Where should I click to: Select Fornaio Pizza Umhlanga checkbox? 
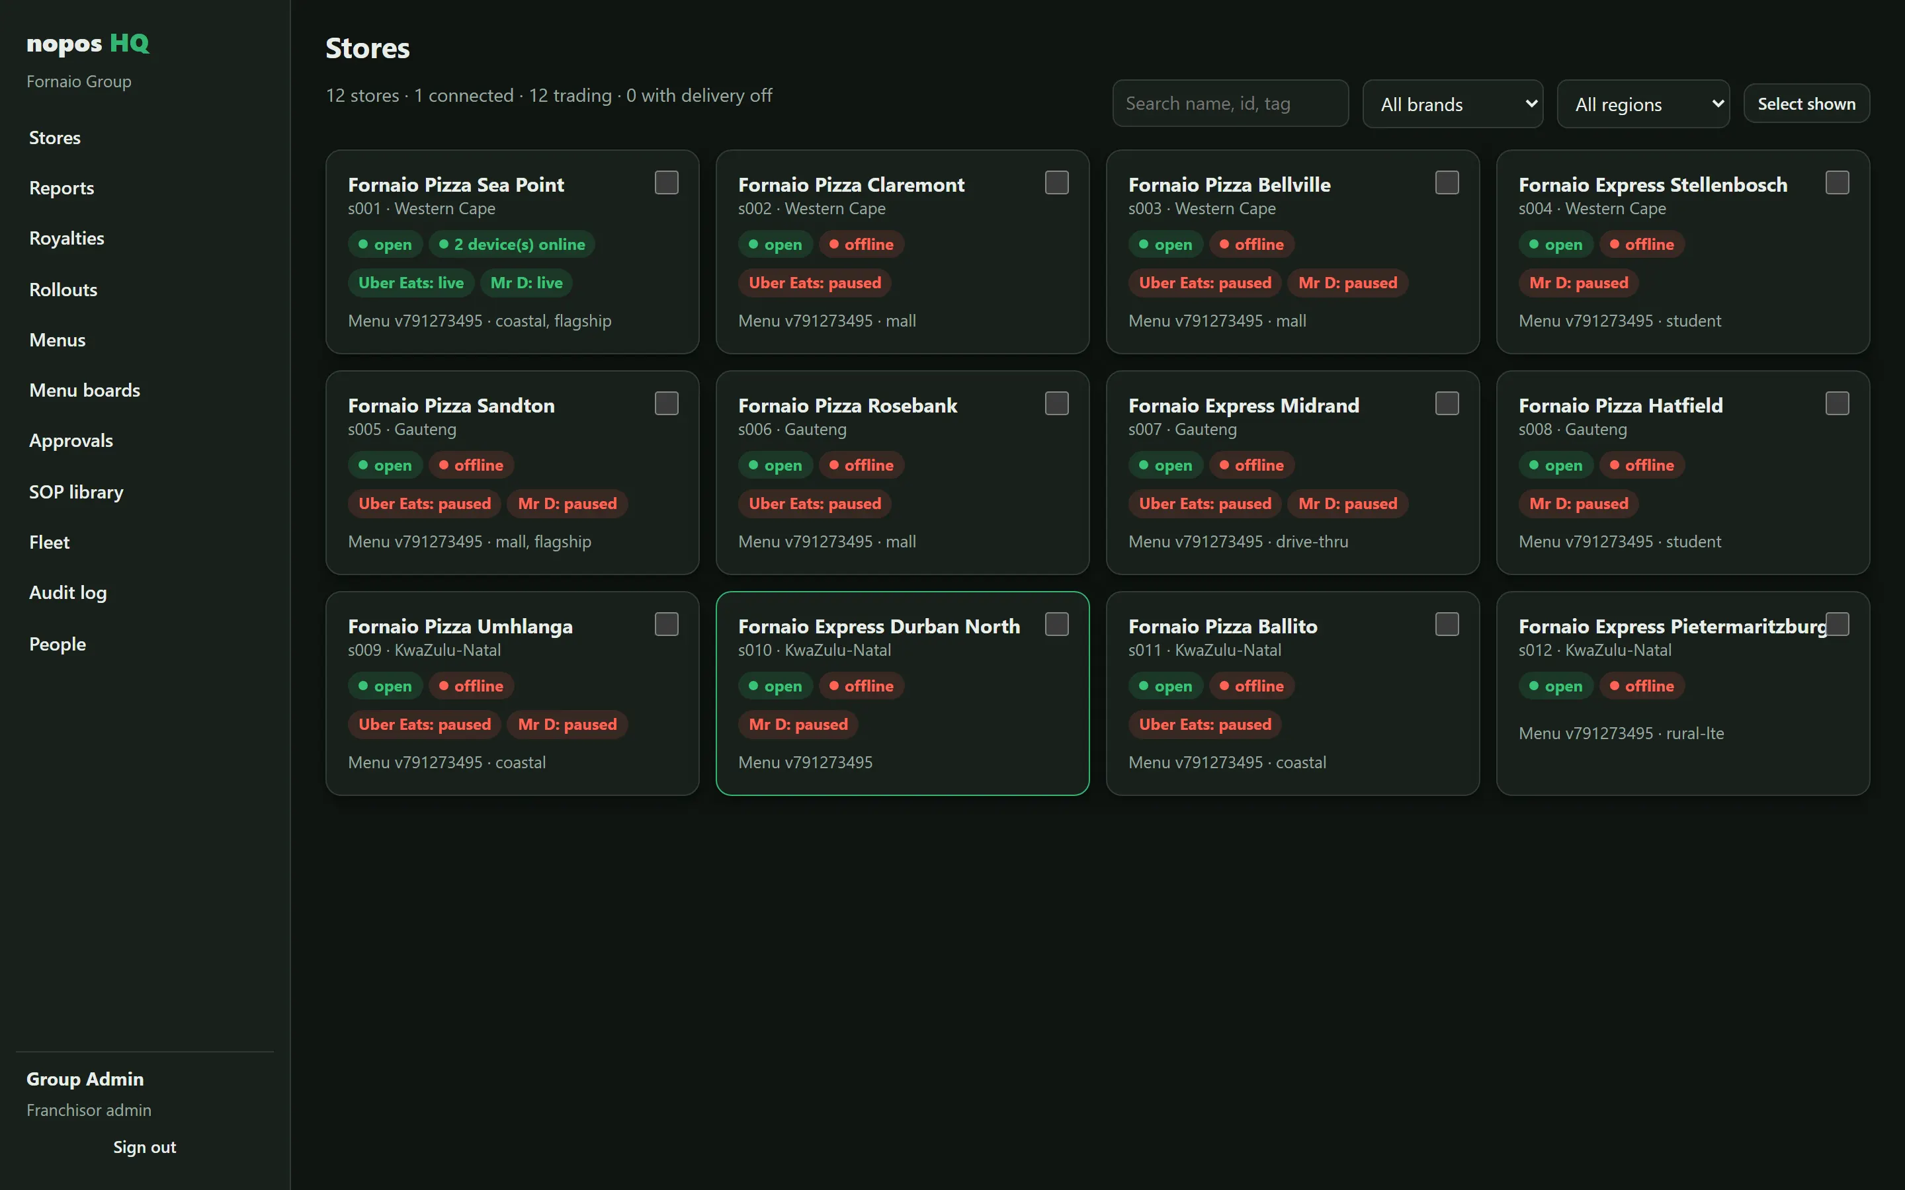(666, 624)
